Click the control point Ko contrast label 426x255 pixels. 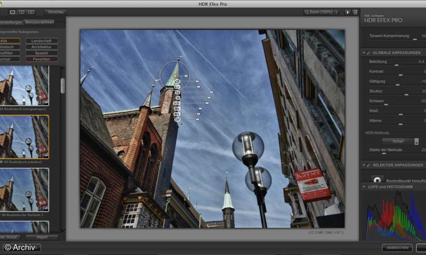pos(177,87)
